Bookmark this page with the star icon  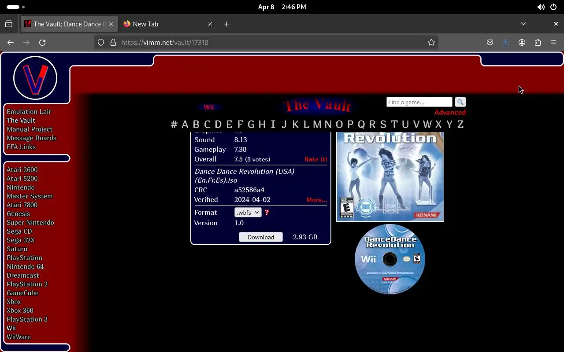tap(431, 42)
